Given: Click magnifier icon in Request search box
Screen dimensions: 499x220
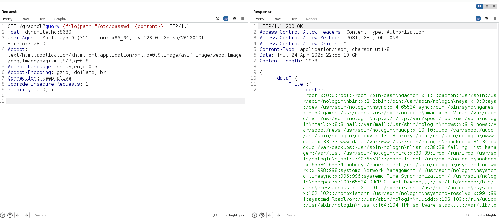Looking at the screenshot, I should 215,215.
